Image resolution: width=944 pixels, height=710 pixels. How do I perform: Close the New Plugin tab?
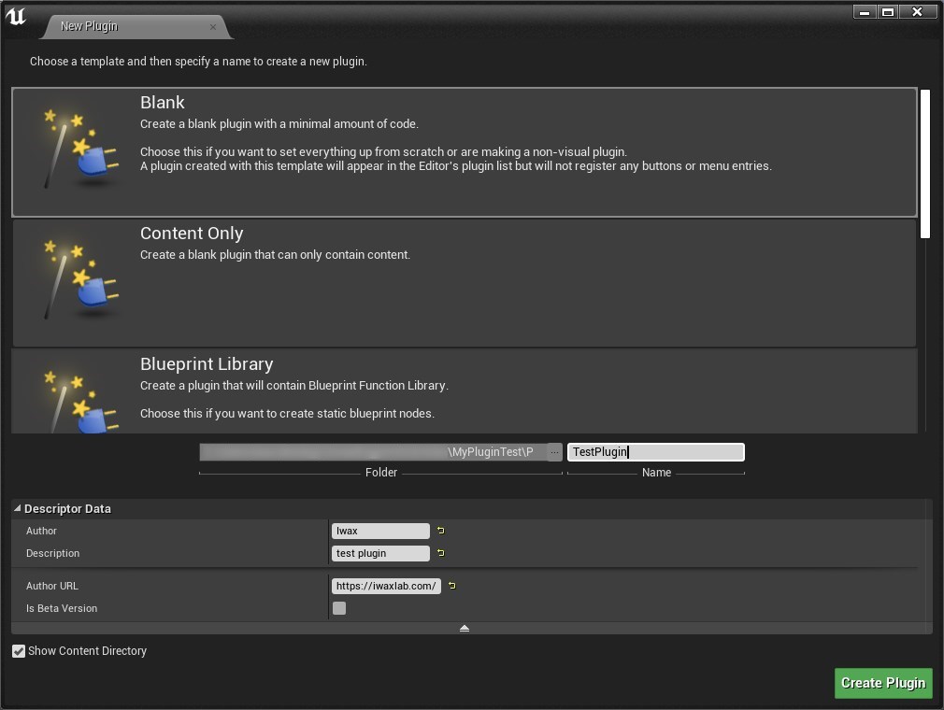212,27
